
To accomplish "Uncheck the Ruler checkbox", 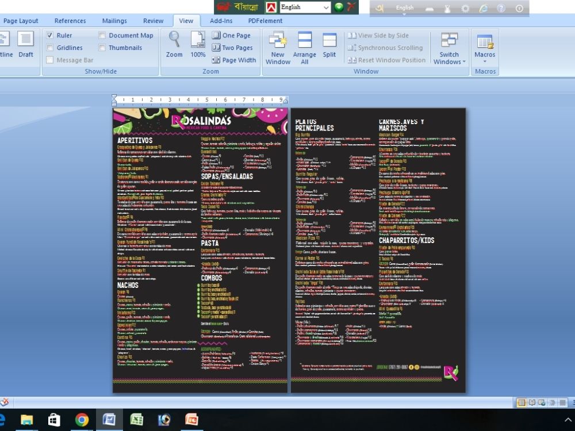I will tap(50, 35).
